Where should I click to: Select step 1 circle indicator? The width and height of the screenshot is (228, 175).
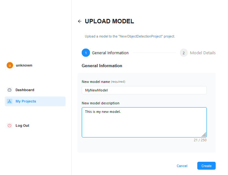(x=86, y=53)
